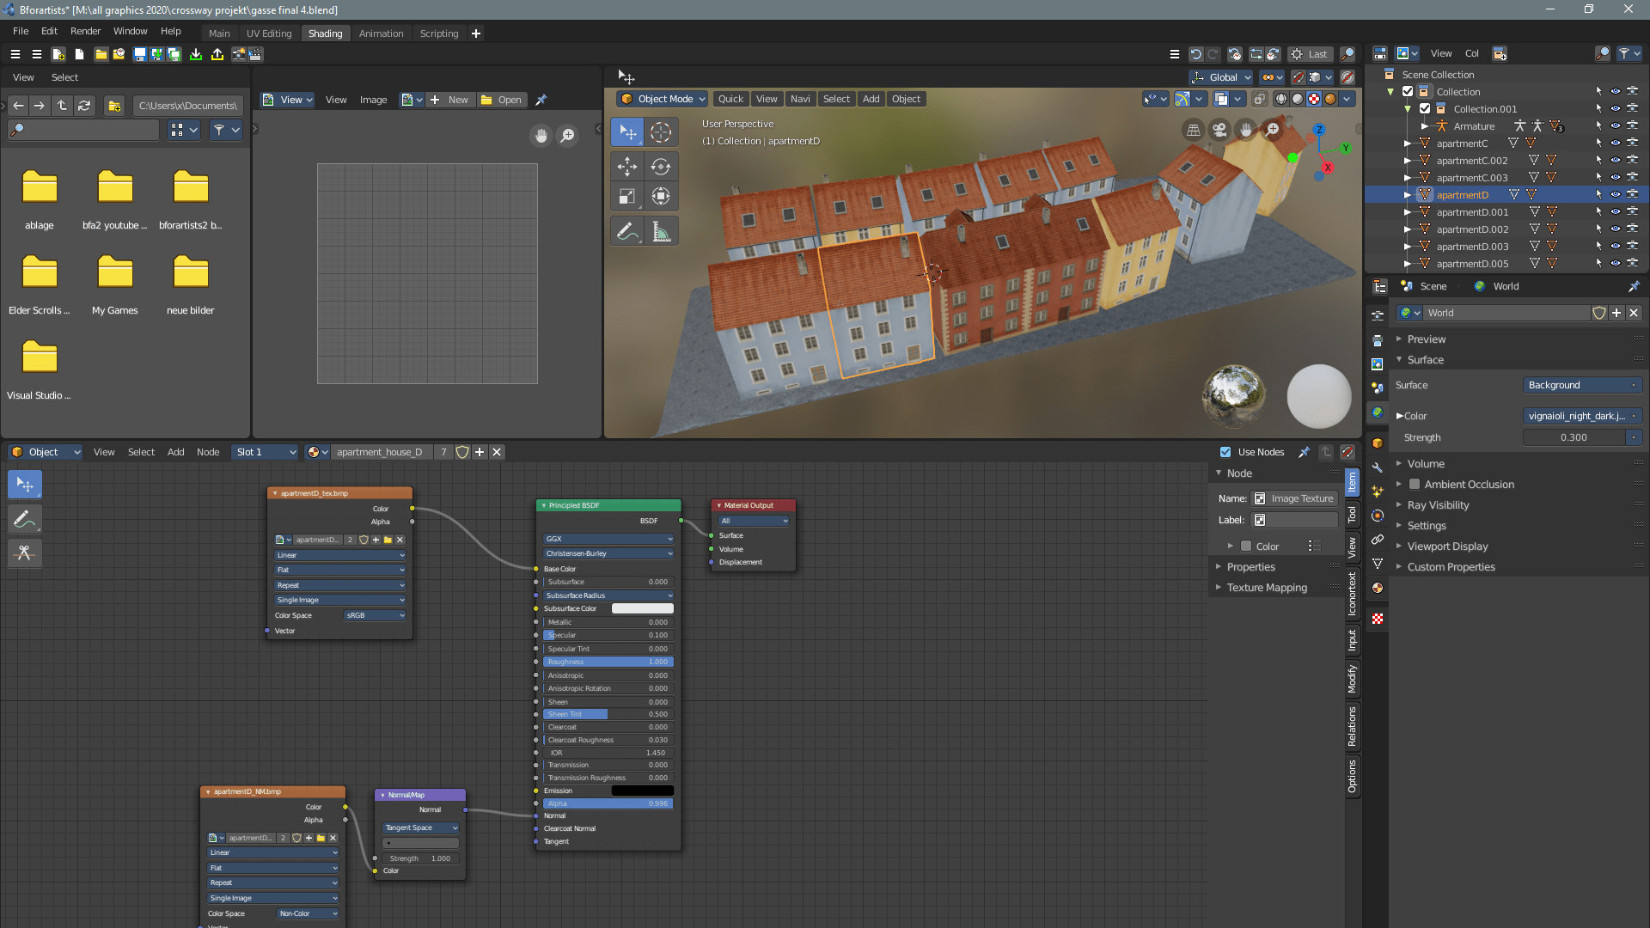Click the Undo icon in the top toolbar
This screenshot has width=1650, height=928.
point(1195,54)
